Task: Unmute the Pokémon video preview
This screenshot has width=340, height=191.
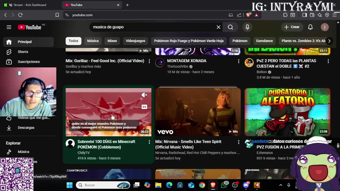Action: click(144, 95)
